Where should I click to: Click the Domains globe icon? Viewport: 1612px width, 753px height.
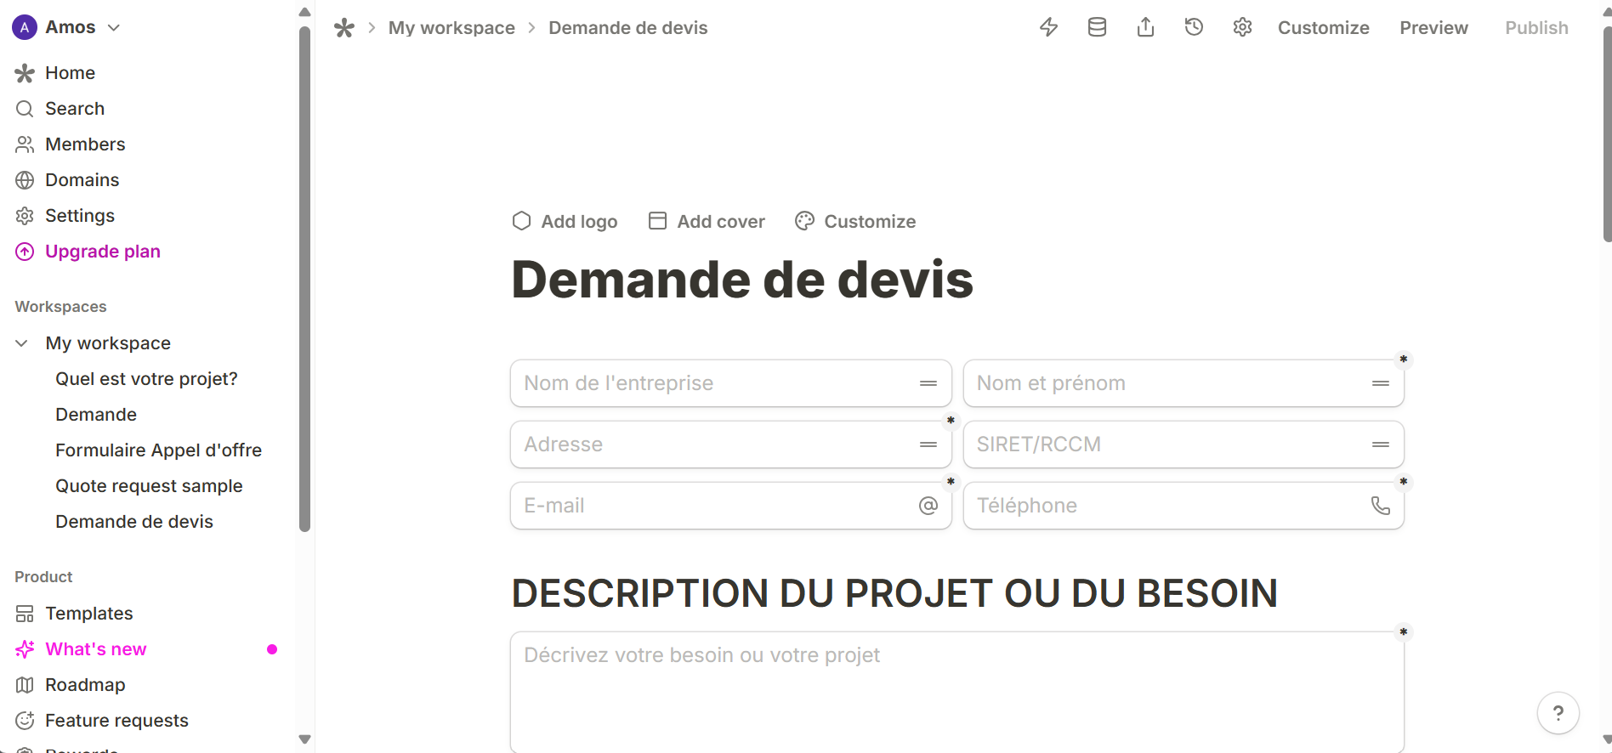[25, 180]
